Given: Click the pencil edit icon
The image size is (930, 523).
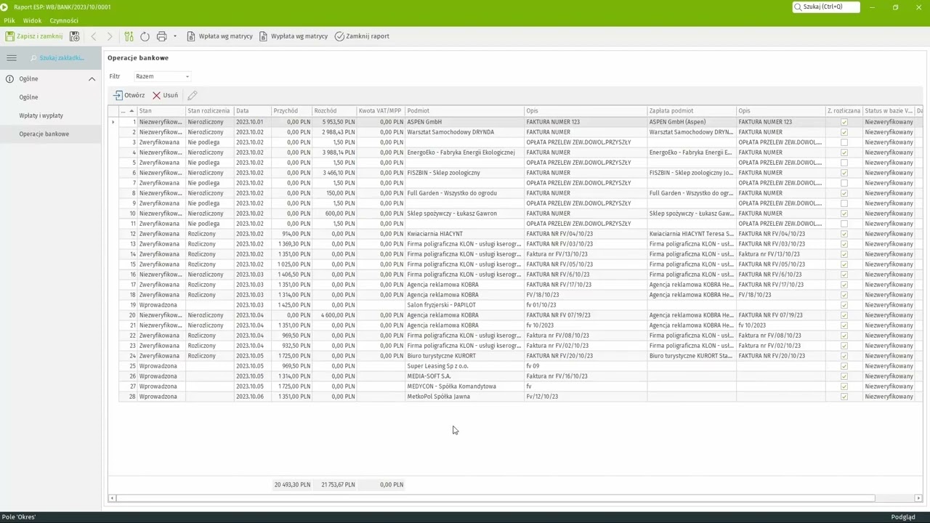Looking at the screenshot, I should [192, 95].
